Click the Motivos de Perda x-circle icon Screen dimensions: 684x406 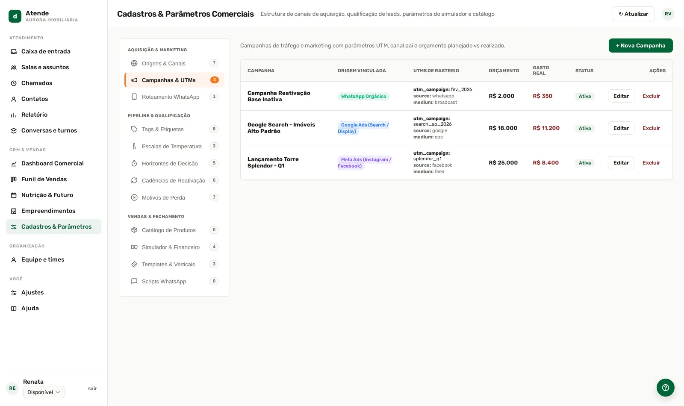pos(134,197)
